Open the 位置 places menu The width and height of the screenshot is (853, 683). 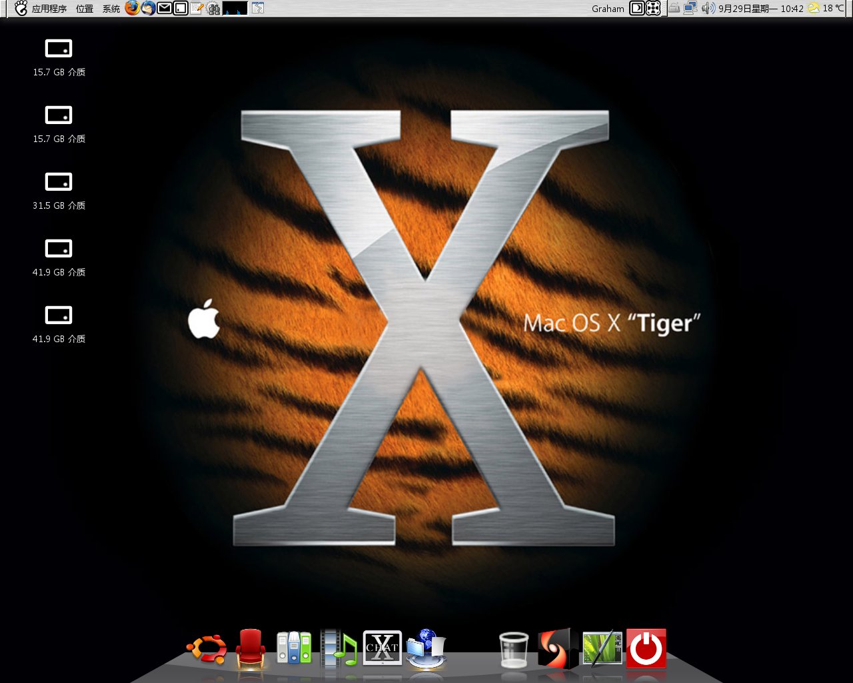[x=85, y=9]
